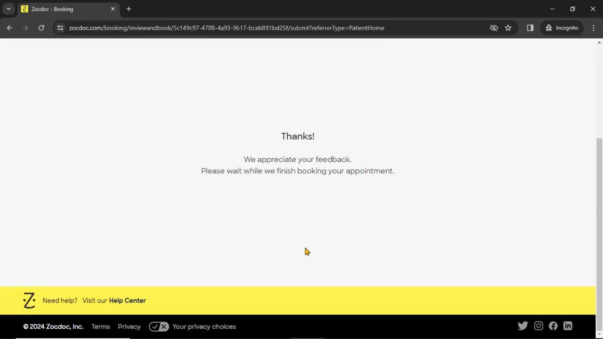603x339 pixels.
Task: Open browser tab options dropdown arrow
Action: tap(9, 9)
